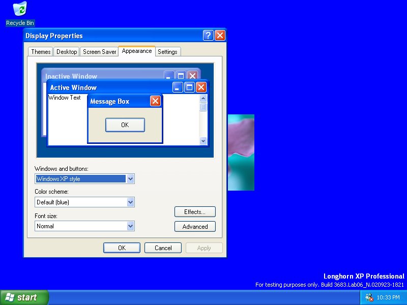407x305 pixels.
Task: Close the Display Properties dialog
Action: click(220, 36)
